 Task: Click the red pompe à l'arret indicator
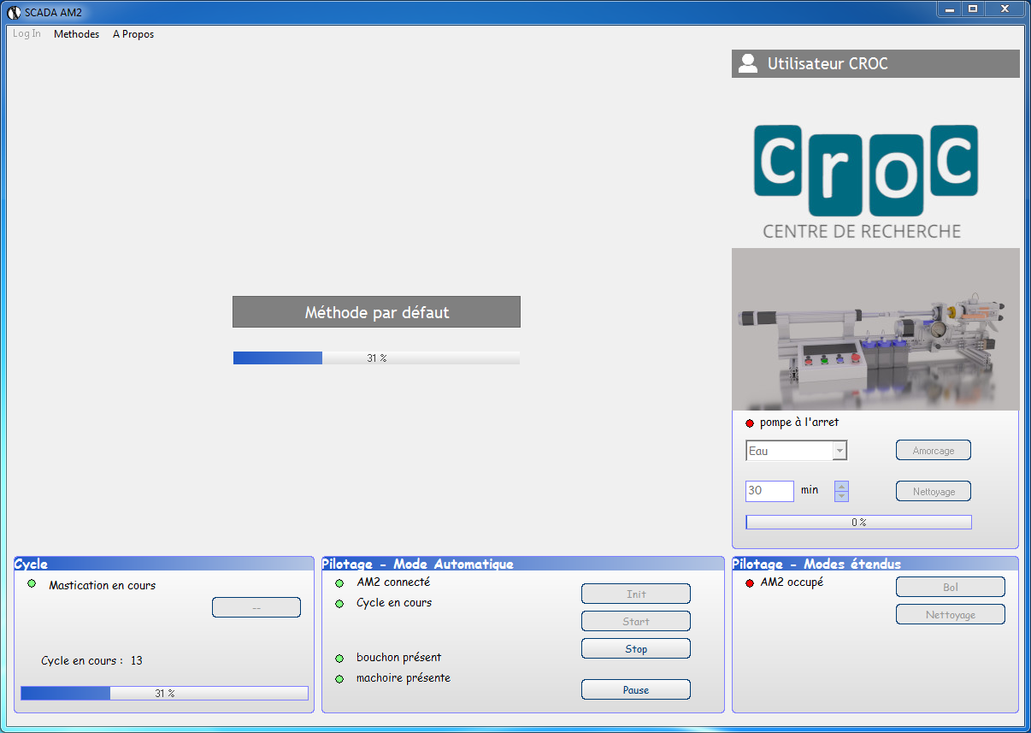[750, 423]
